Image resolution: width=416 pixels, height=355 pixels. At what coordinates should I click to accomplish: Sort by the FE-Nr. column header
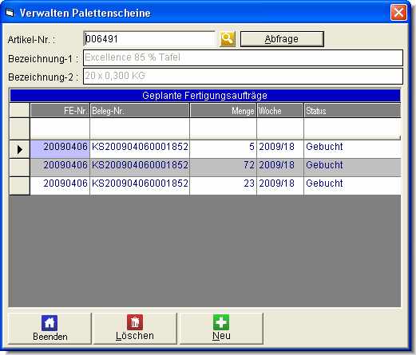[60, 111]
